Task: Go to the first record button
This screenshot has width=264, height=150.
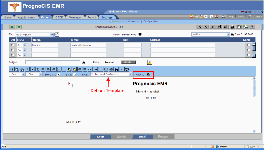Action: pyautogui.click(x=200, y=27)
